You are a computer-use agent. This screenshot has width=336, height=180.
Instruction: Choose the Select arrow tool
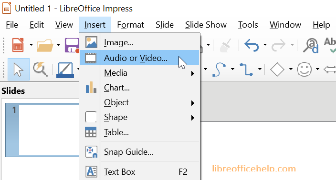click(19, 69)
